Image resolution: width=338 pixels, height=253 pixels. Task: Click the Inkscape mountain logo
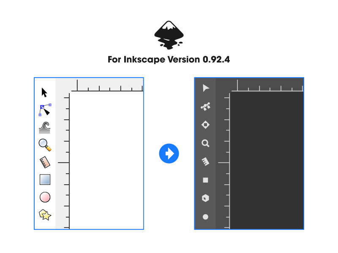tap(169, 35)
